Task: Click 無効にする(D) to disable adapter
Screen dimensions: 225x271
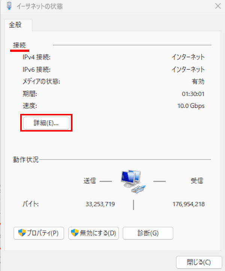Action: [x=94, y=233]
